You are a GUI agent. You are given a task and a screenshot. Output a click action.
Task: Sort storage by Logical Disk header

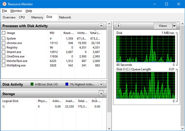click(18, 101)
